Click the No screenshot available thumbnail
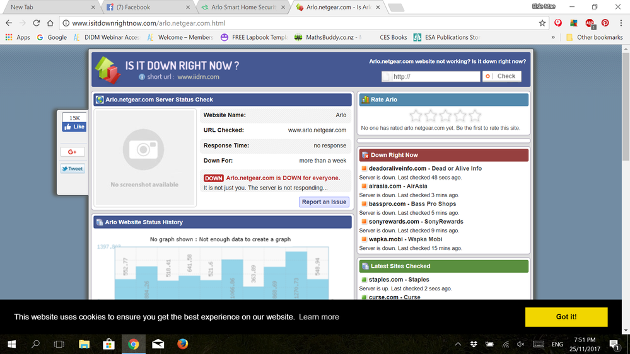The image size is (630, 354). pos(144,158)
